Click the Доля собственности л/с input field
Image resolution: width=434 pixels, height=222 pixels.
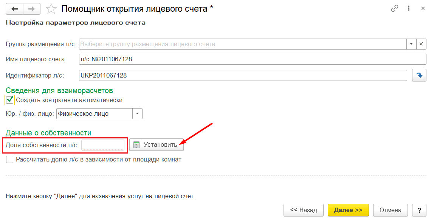coord(103,145)
